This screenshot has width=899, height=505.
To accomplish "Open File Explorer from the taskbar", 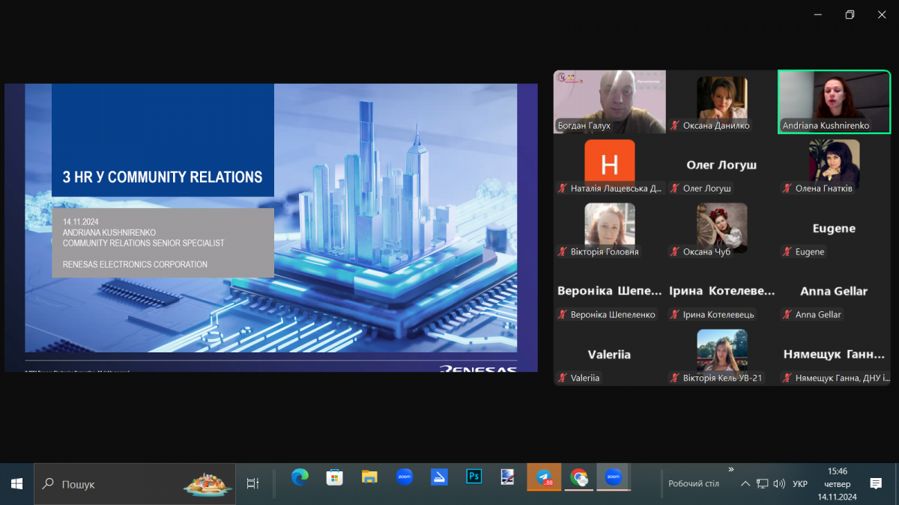I will point(369,477).
